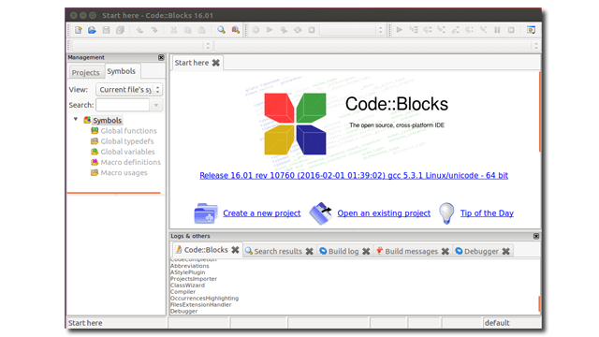Click the symbol Search input field

(x=123, y=105)
